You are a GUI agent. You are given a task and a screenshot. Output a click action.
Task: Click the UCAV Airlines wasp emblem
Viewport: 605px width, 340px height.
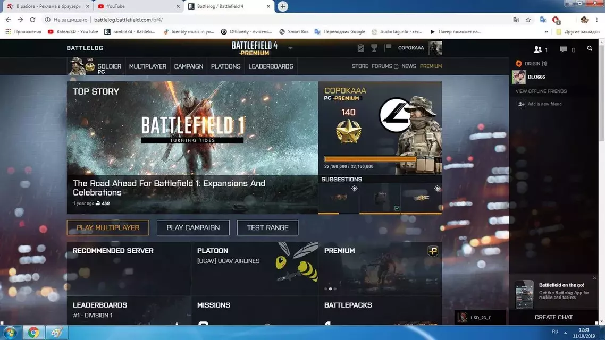click(x=297, y=262)
